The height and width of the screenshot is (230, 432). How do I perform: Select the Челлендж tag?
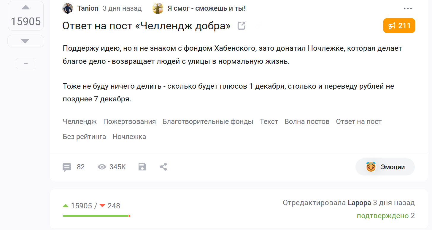(80, 122)
